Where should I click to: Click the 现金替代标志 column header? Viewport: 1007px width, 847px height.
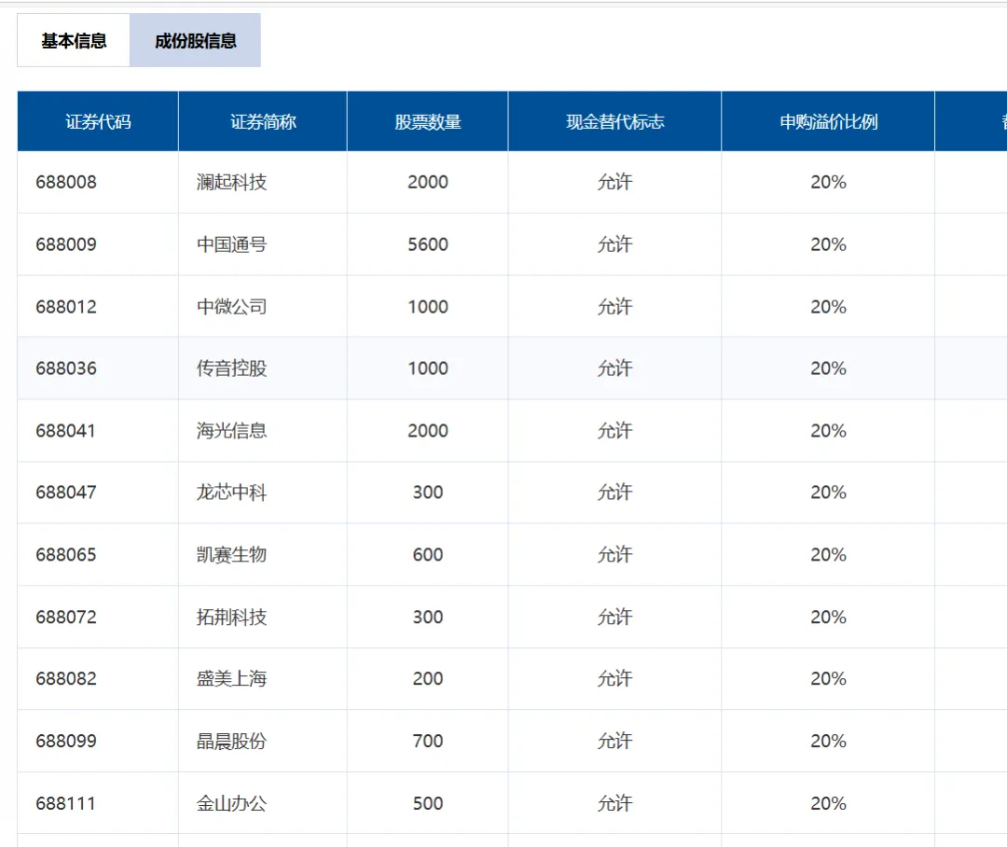pos(614,121)
